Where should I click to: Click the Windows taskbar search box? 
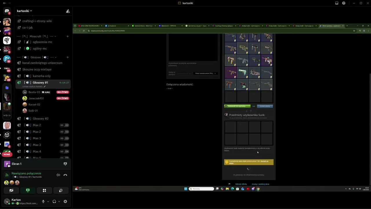click(201, 189)
